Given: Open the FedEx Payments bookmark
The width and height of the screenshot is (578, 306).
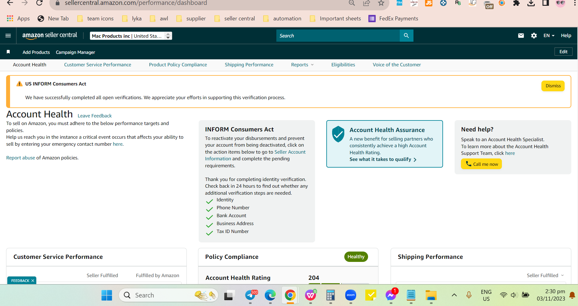Looking at the screenshot, I should pyautogui.click(x=393, y=19).
